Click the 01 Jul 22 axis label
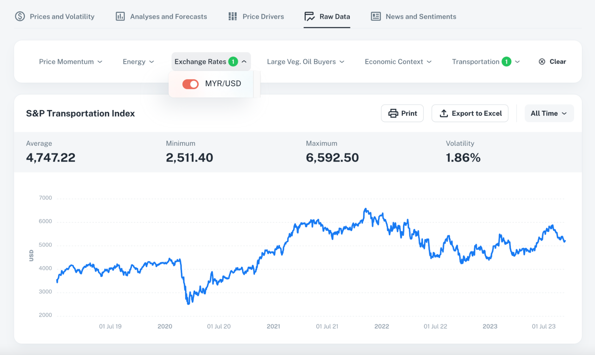The height and width of the screenshot is (355, 595). pyautogui.click(x=435, y=326)
